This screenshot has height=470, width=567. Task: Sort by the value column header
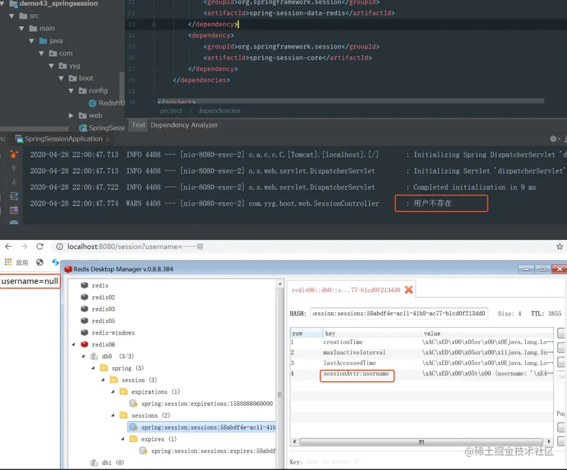[x=487, y=334]
